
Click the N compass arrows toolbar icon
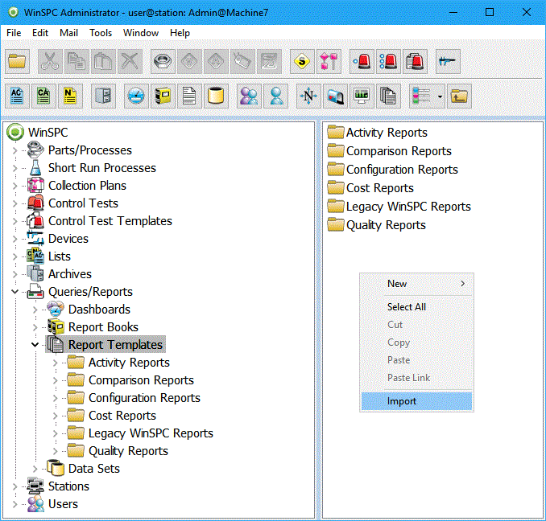pyautogui.click(x=308, y=96)
